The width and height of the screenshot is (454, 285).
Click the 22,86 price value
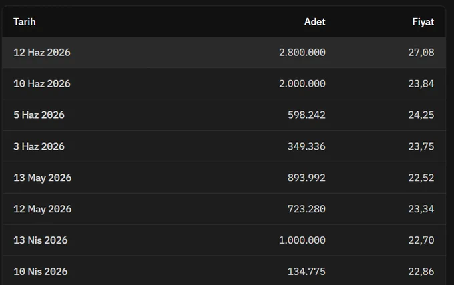[x=421, y=272]
